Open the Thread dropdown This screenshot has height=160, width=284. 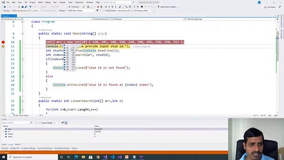pos(80,11)
